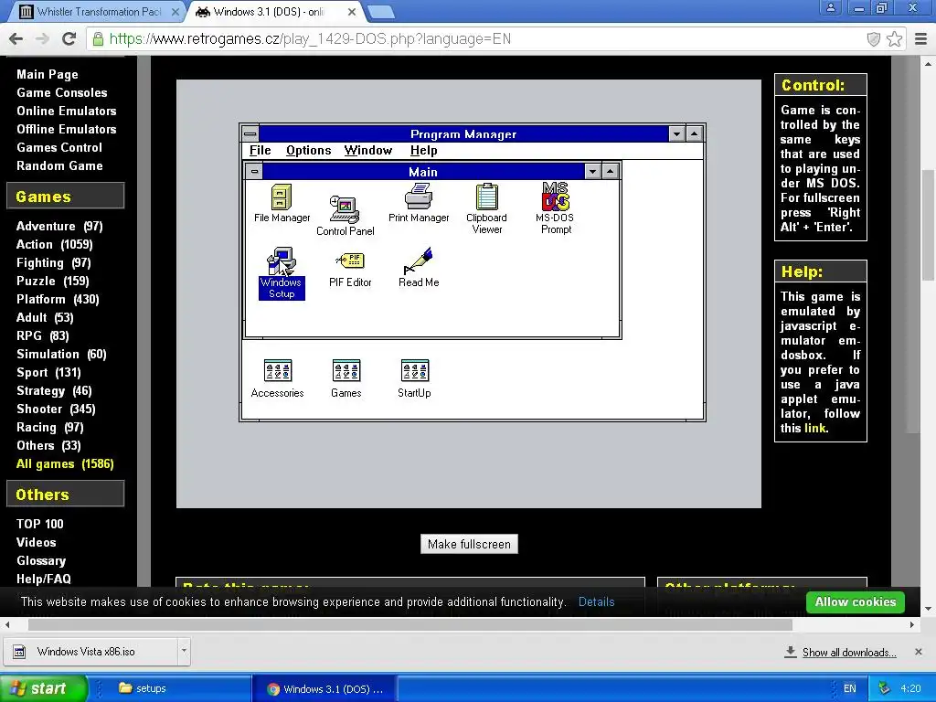This screenshot has width=936, height=702.
Task: Click the browser back arrow
Action: [16, 38]
